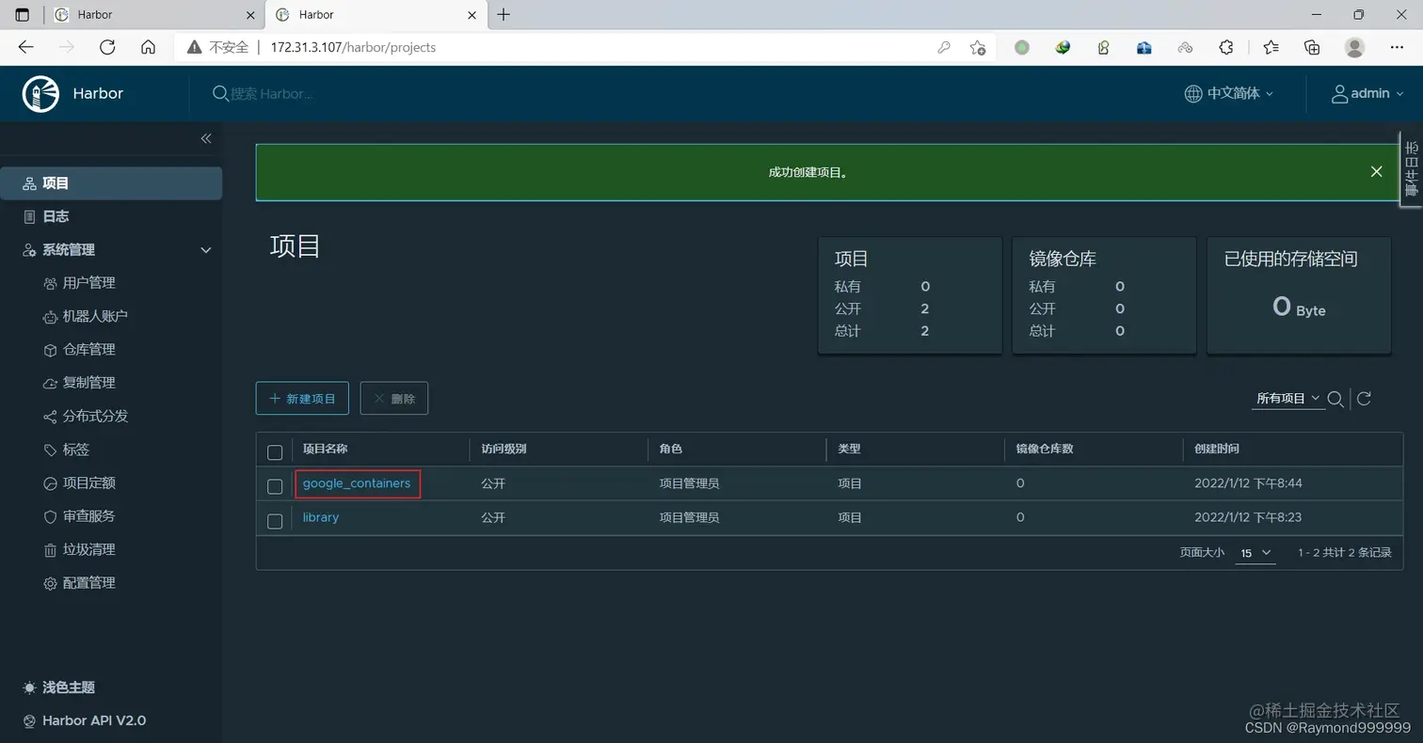Sort by 创建时间 column header

[x=1217, y=449]
